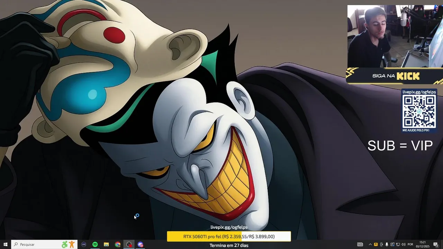Open network connection tray icon

pos(398,245)
